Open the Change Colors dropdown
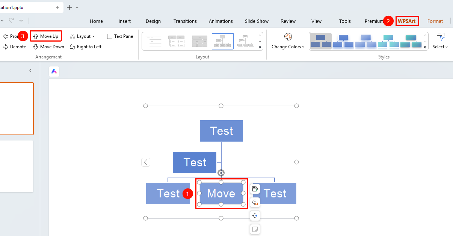 (x=288, y=41)
